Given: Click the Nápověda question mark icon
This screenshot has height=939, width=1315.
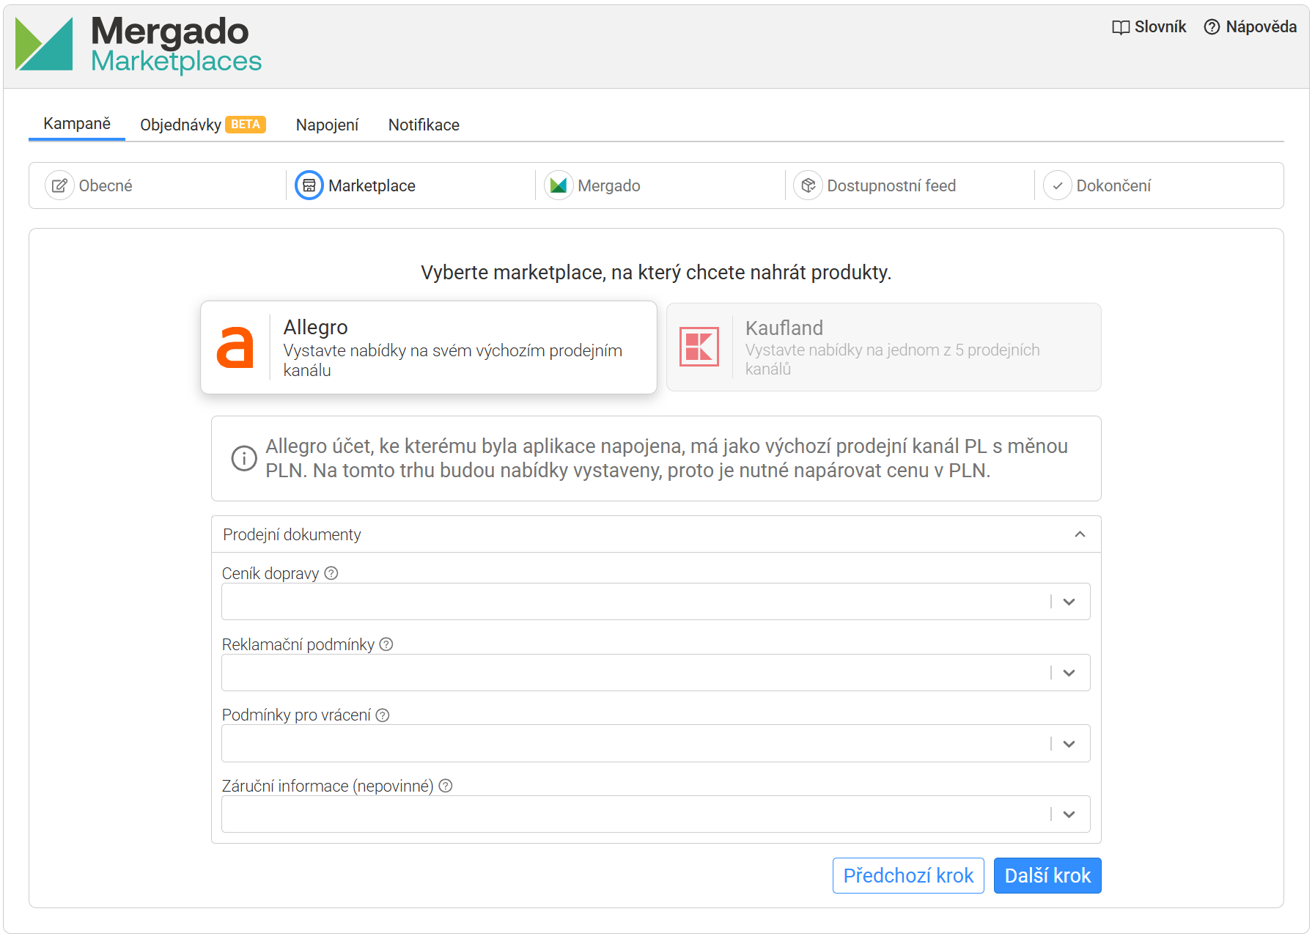Looking at the screenshot, I should (1212, 27).
